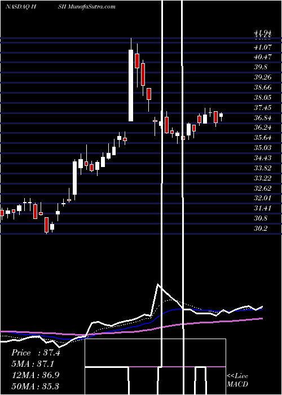Viewport: 282px width, 395px height.
Task: Click the 5MA : 37.1 readout
Action: tap(33, 364)
